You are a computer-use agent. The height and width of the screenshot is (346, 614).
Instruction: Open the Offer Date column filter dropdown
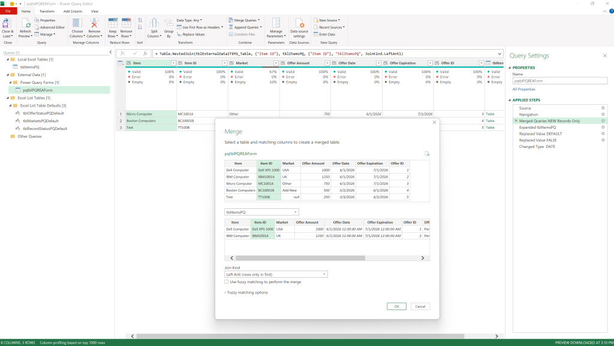coord(379,63)
